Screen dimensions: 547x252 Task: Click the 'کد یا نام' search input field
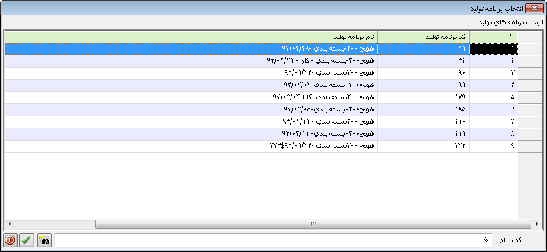pyautogui.click(x=273, y=240)
